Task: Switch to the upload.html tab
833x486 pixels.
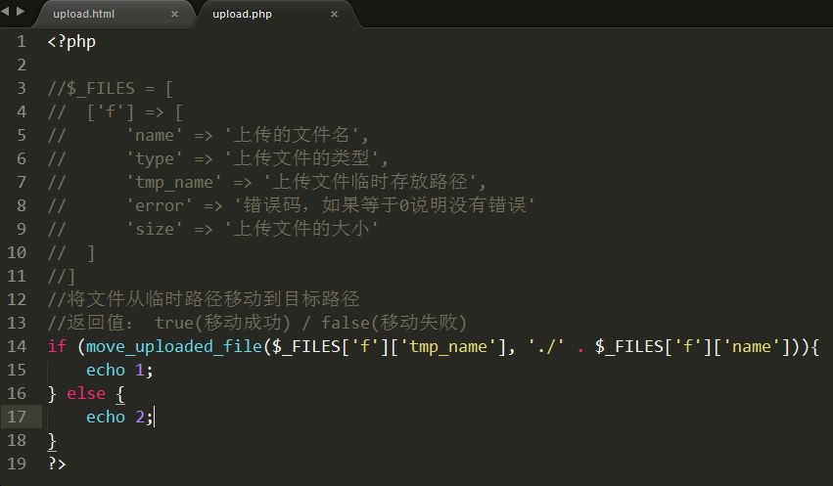Action: click(84, 15)
